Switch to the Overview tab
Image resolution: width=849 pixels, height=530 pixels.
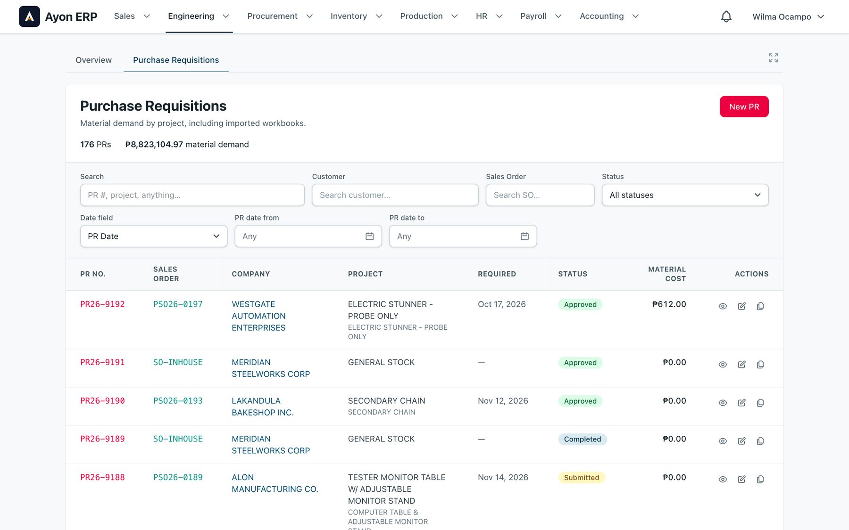(x=93, y=60)
